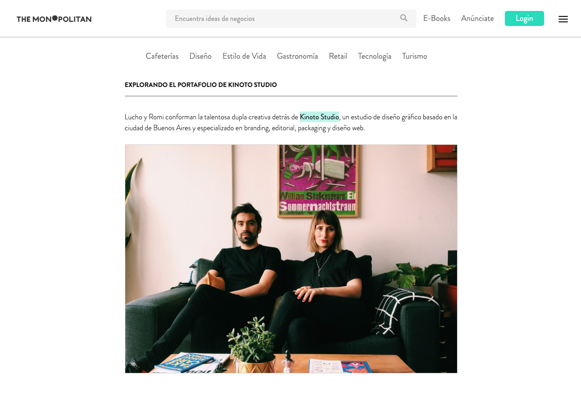Click the Shakespeare poster in the photo
Viewport: 581px width, 398px height.
[319, 181]
